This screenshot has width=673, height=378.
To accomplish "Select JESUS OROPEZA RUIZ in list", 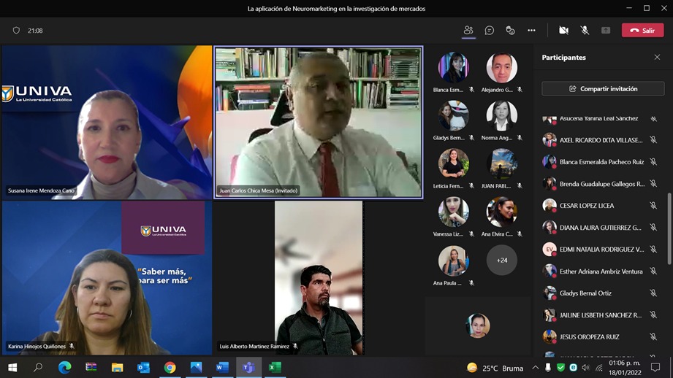I will [601, 336].
